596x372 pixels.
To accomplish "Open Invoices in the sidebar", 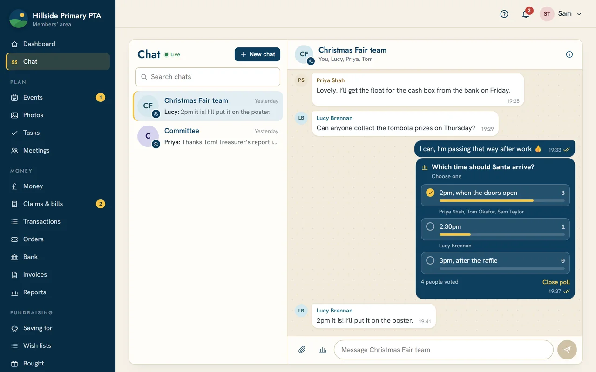I will [x=58, y=274].
